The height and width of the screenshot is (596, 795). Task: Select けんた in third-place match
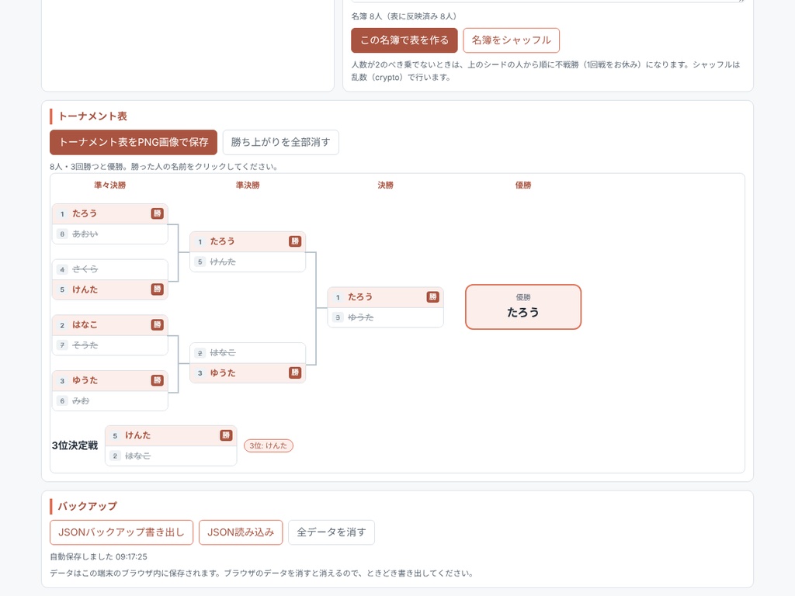click(x=171, y=436)
